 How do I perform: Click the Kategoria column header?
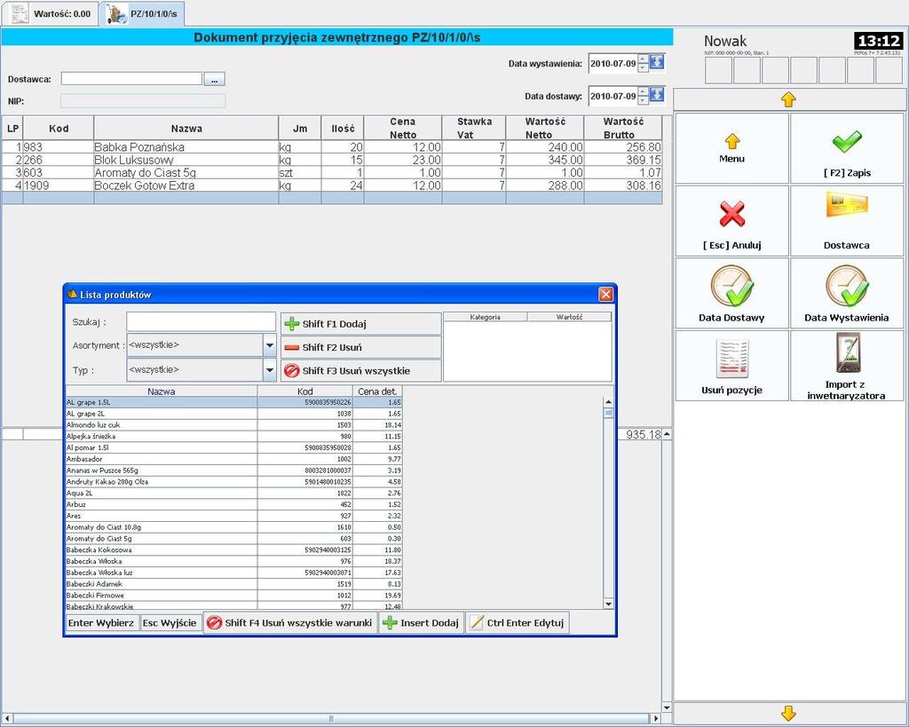pos(486,317)
